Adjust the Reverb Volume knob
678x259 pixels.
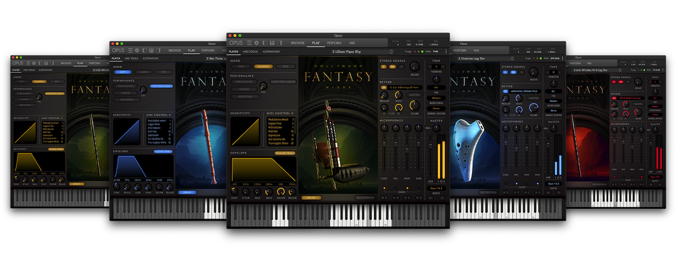click(414, 105)
